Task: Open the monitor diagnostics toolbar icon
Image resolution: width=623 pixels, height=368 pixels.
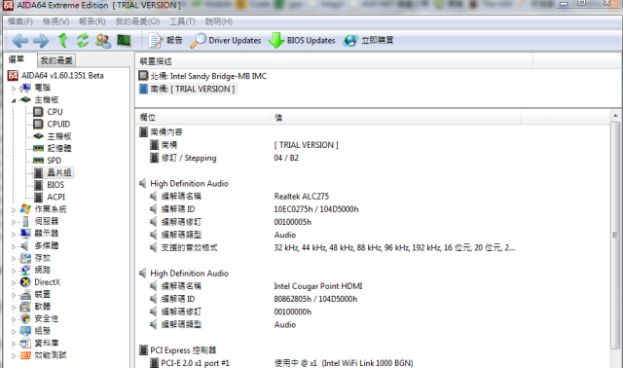Action: pos(124,41)
